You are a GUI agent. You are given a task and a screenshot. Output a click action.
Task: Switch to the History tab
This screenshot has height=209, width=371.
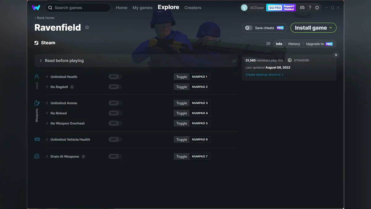coord(294,44)
